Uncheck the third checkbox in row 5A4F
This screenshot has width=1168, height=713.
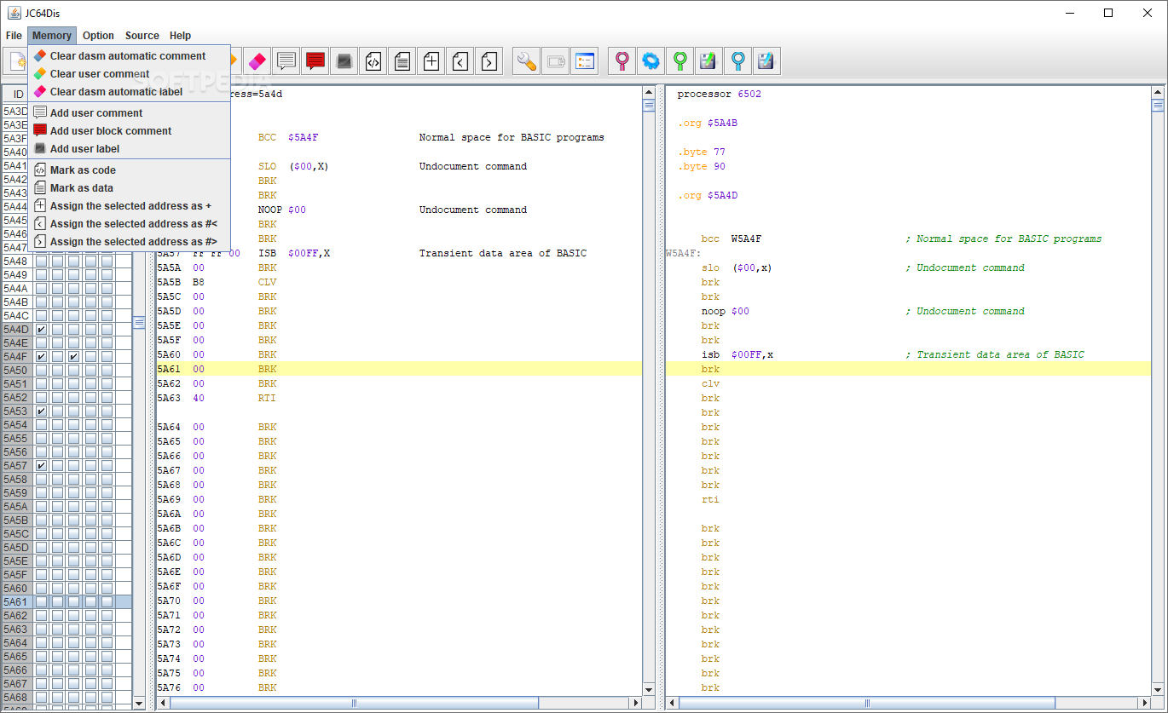[x=74, y=357]
